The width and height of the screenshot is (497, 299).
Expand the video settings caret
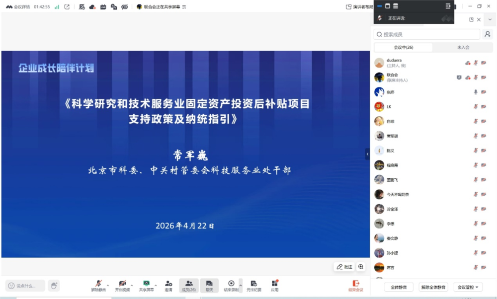click(x=132, y=285)
